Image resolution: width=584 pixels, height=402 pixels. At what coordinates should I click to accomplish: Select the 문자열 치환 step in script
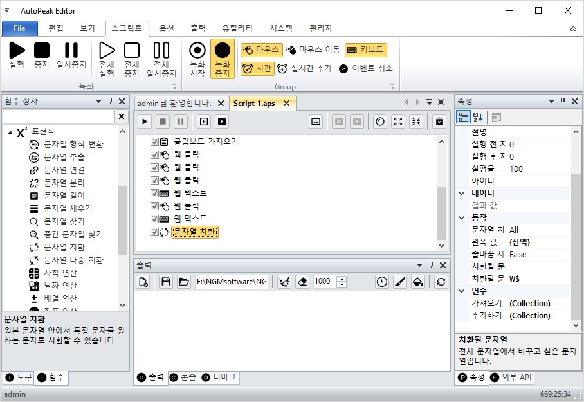click(x=195, y=232)
